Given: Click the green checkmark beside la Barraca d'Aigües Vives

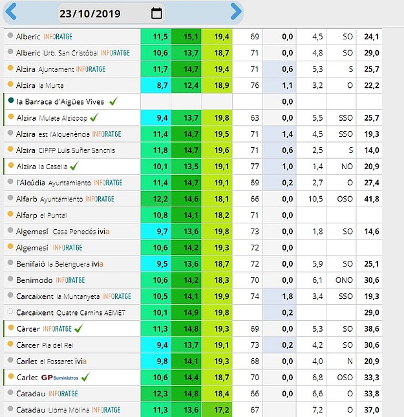Looking at the screenshot, I should tap(114, 101).
